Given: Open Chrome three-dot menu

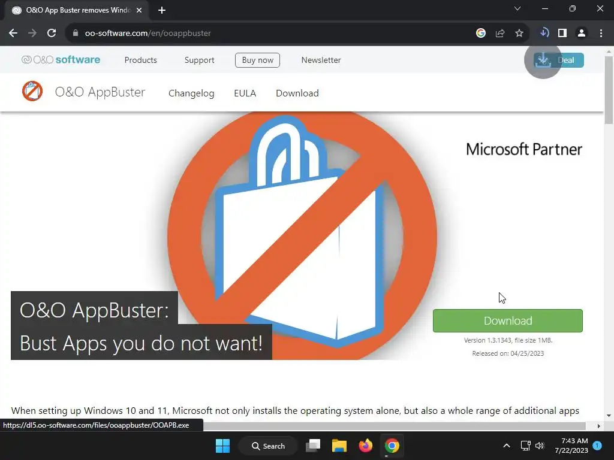Looking at the screenshot, I should click(x=601, y=34).
